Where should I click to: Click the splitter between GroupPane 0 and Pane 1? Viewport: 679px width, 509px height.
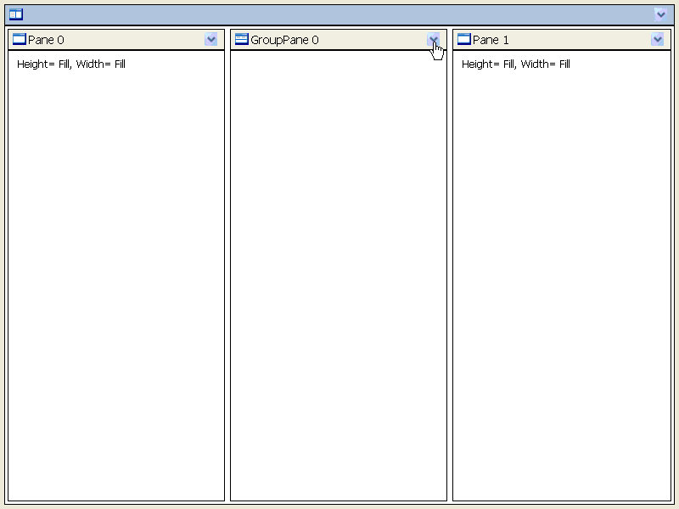coord(450,271)
